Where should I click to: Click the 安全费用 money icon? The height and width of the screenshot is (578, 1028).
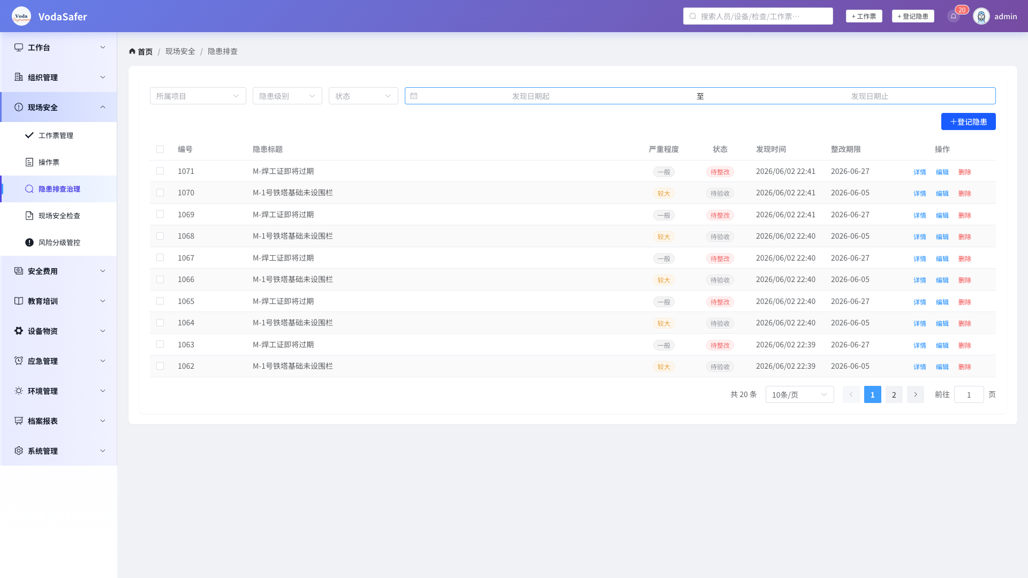(x=19, y=271)
